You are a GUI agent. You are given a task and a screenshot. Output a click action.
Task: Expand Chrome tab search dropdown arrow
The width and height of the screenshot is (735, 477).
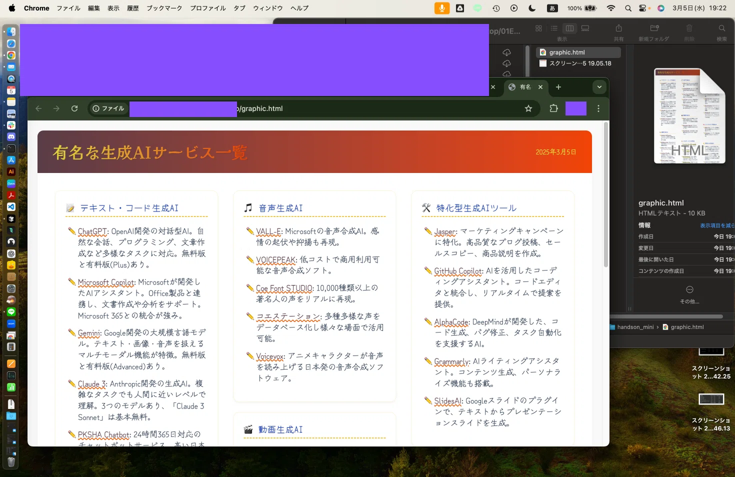[x=599, y=87]
